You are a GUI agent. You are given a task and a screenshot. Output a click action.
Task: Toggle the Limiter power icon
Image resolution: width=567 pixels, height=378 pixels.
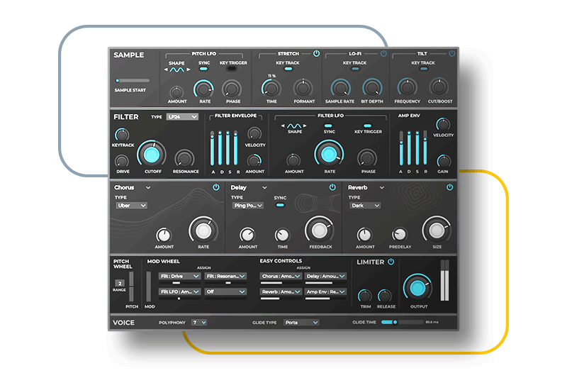[x=391, y=262]
